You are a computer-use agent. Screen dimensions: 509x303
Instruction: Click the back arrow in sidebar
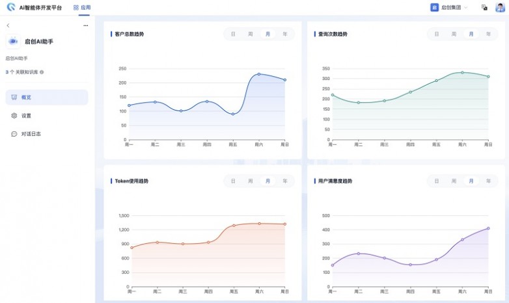click(x=8, y=25)
